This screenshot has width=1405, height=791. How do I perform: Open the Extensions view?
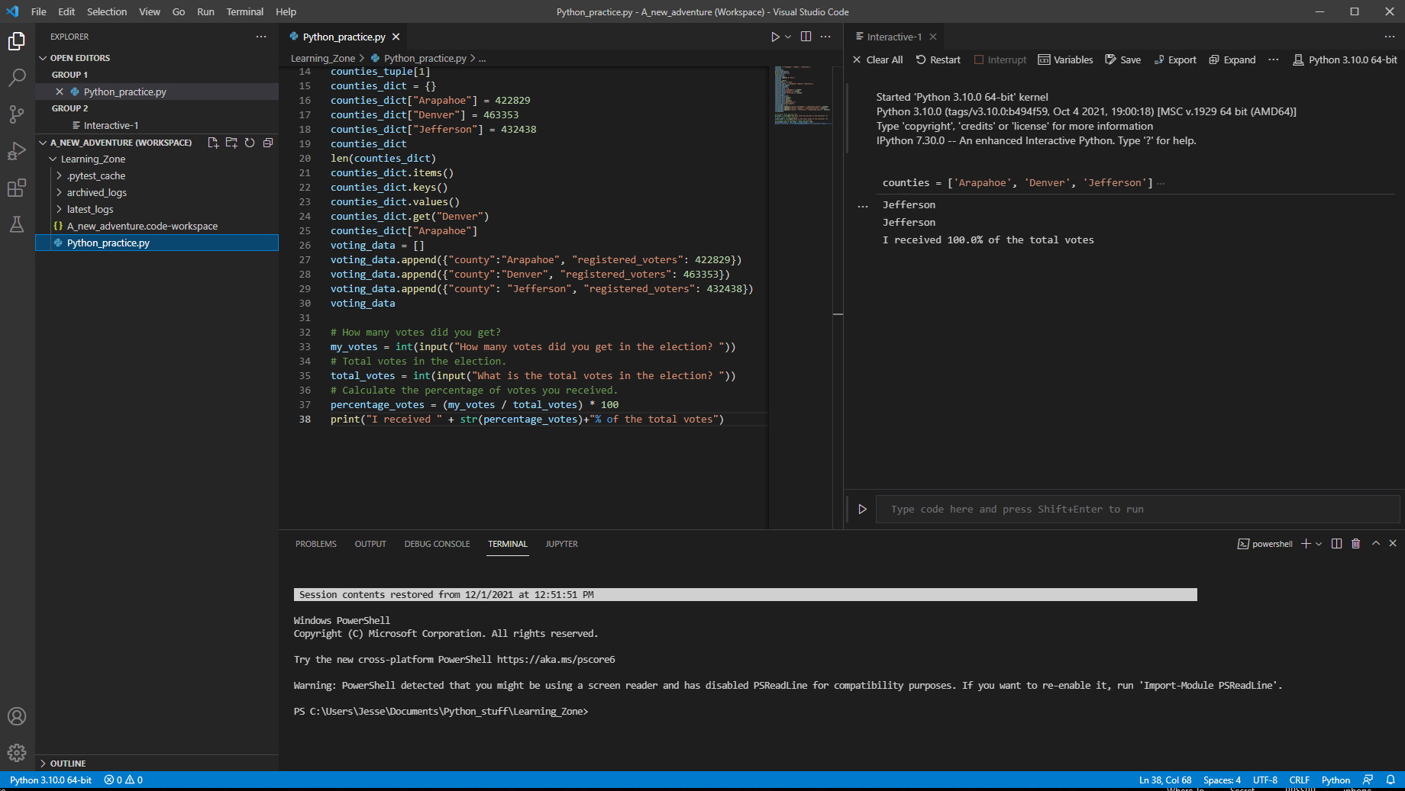[x=17, y=188]
